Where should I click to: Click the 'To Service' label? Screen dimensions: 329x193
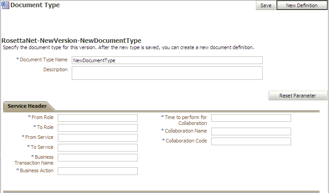pyautogui.click(x=42, y=147)
